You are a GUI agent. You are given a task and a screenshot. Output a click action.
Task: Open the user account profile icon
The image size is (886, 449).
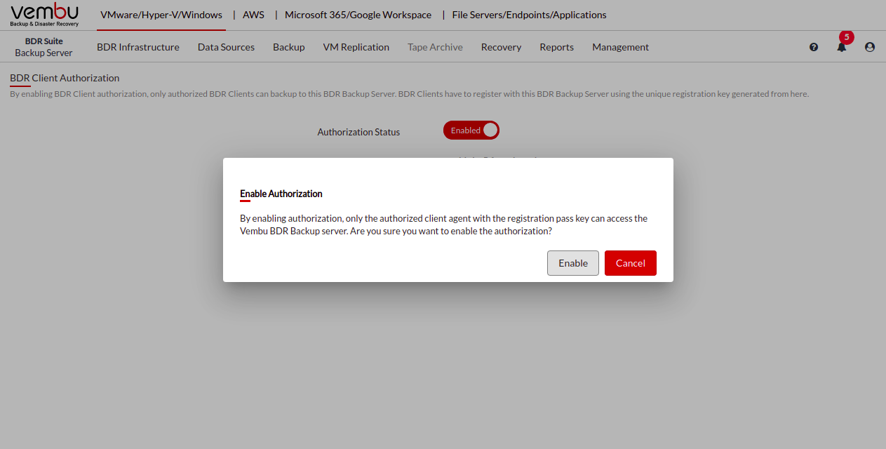coord(870,47)
